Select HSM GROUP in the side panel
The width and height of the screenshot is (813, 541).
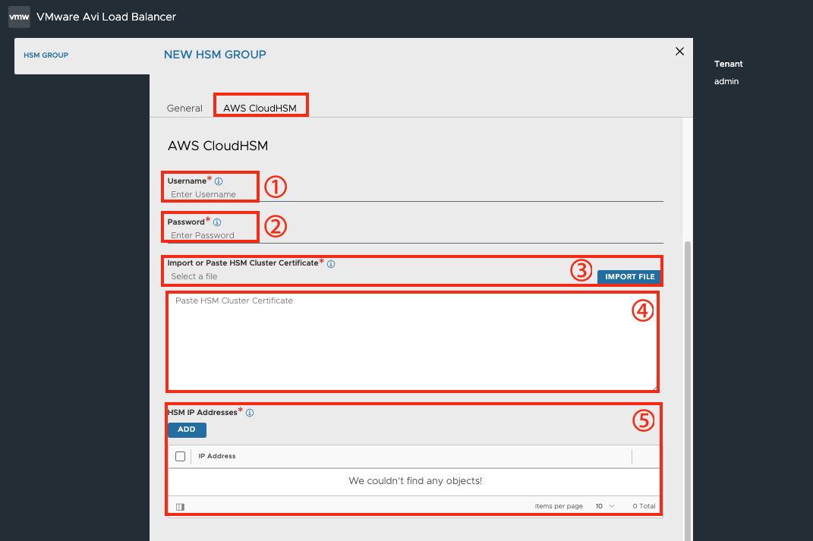click(x=46, y=55)
